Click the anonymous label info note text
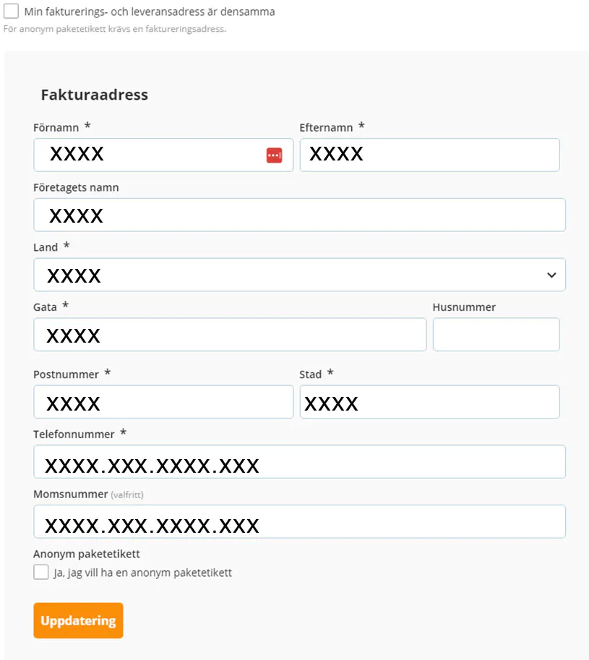This screenshot has width=589, height=660. (x=115, y=29)
